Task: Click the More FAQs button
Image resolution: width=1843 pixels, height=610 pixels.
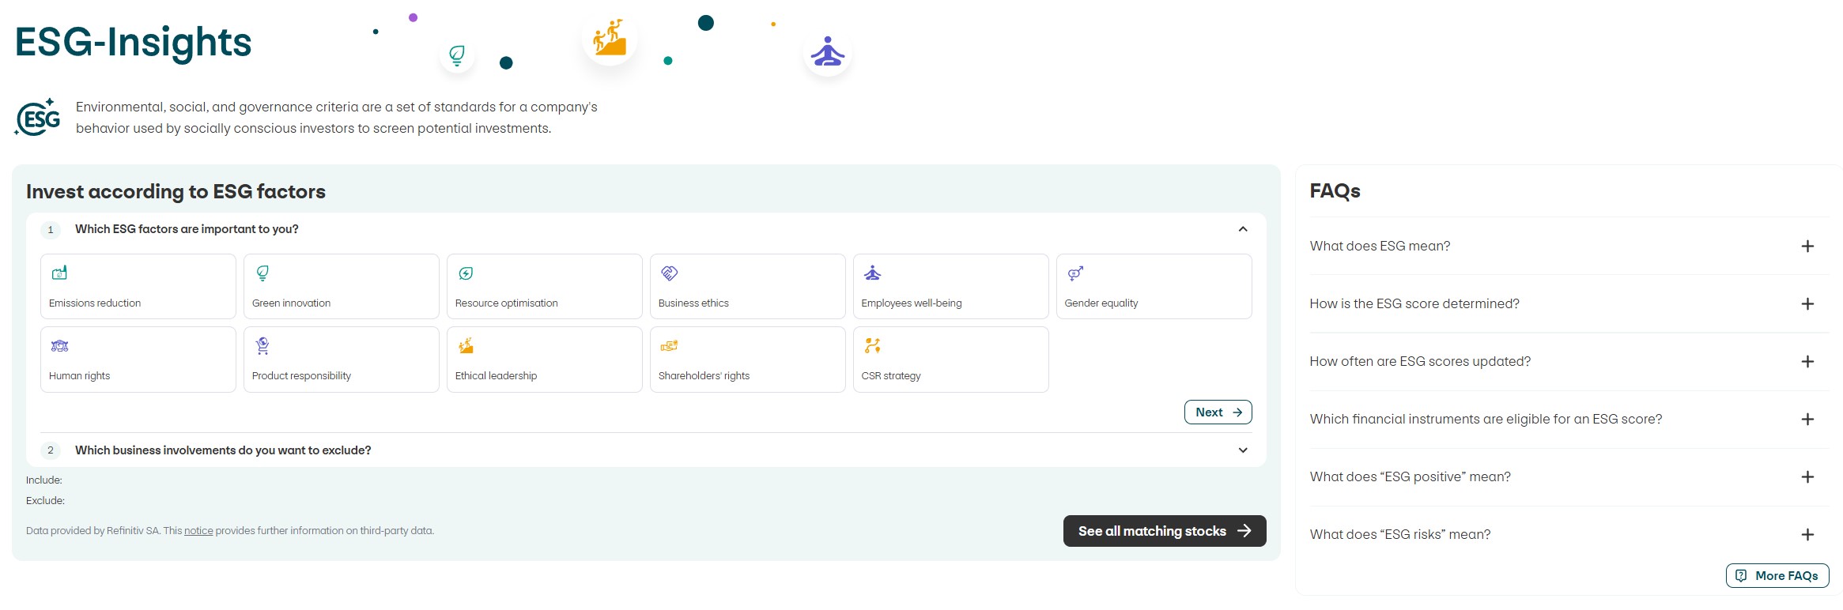Action: (1777, 576)
